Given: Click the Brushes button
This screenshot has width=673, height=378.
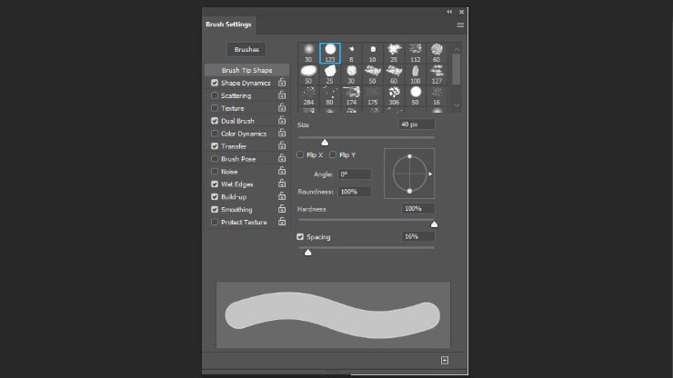Looking at the screenshot, I should [x=246, y=49].
